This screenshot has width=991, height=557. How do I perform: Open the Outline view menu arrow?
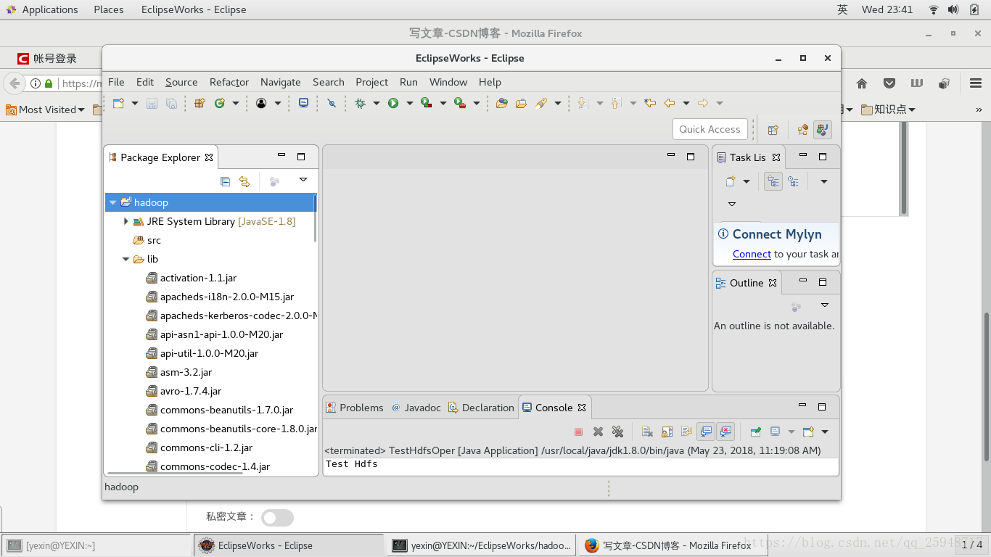pos(824,305)
